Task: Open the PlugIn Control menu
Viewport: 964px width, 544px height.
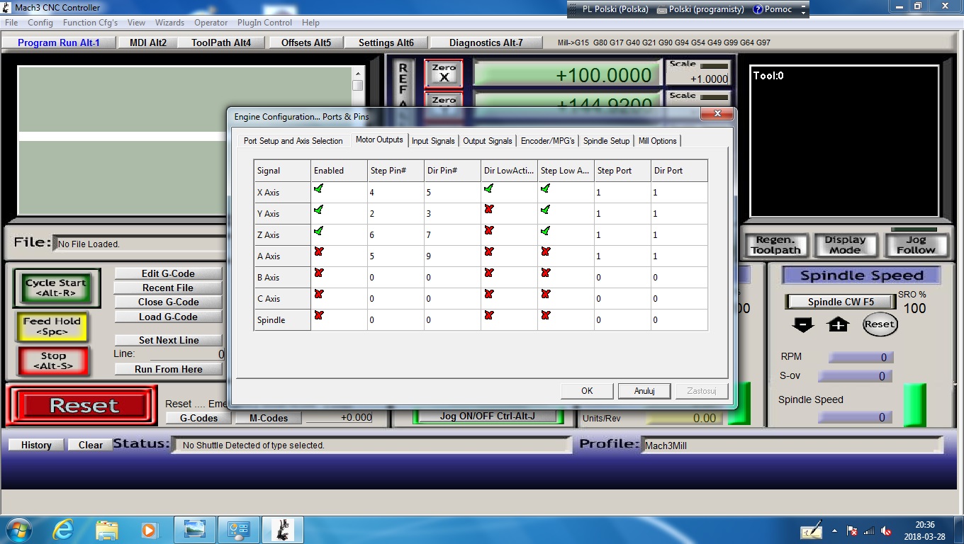Action: [264, 23]
